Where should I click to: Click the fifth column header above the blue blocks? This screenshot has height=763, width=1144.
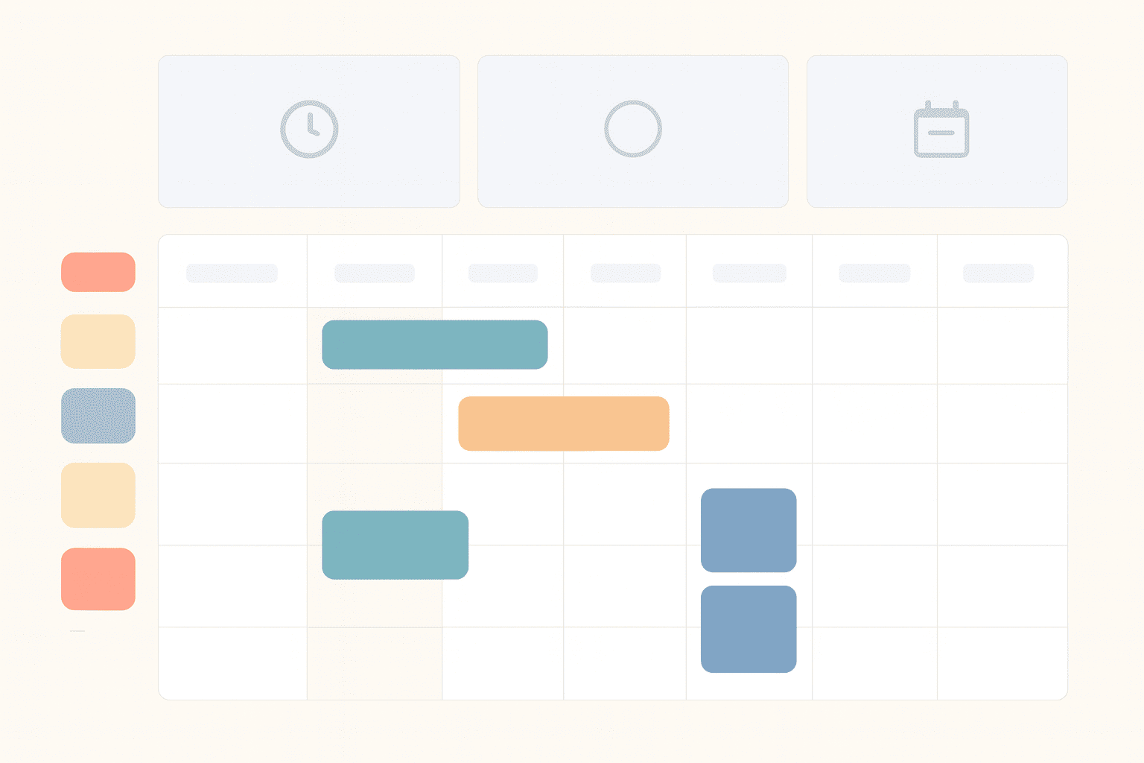(x=749, y=273)
